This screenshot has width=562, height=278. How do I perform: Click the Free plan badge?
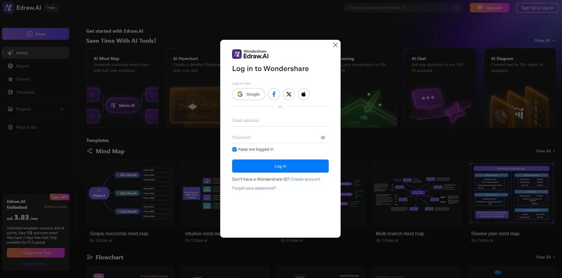pyautogui.click(x=52, y=8)
